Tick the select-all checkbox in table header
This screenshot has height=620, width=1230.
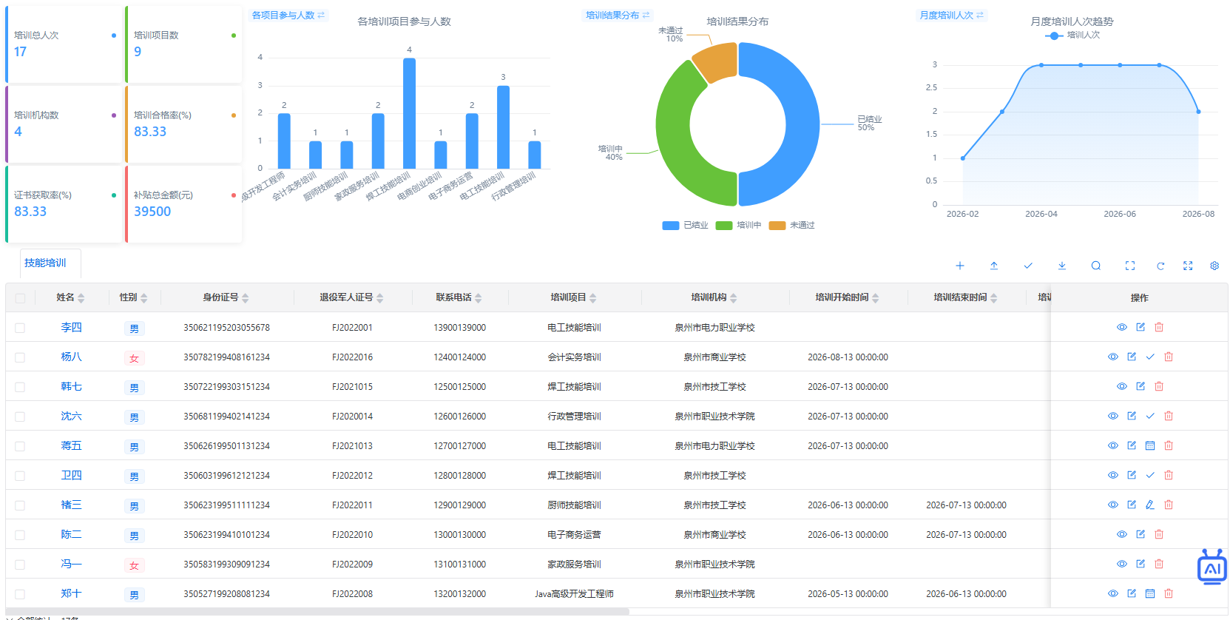click(20, 298)
